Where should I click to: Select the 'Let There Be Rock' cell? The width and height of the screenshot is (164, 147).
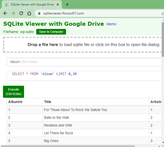96,133
